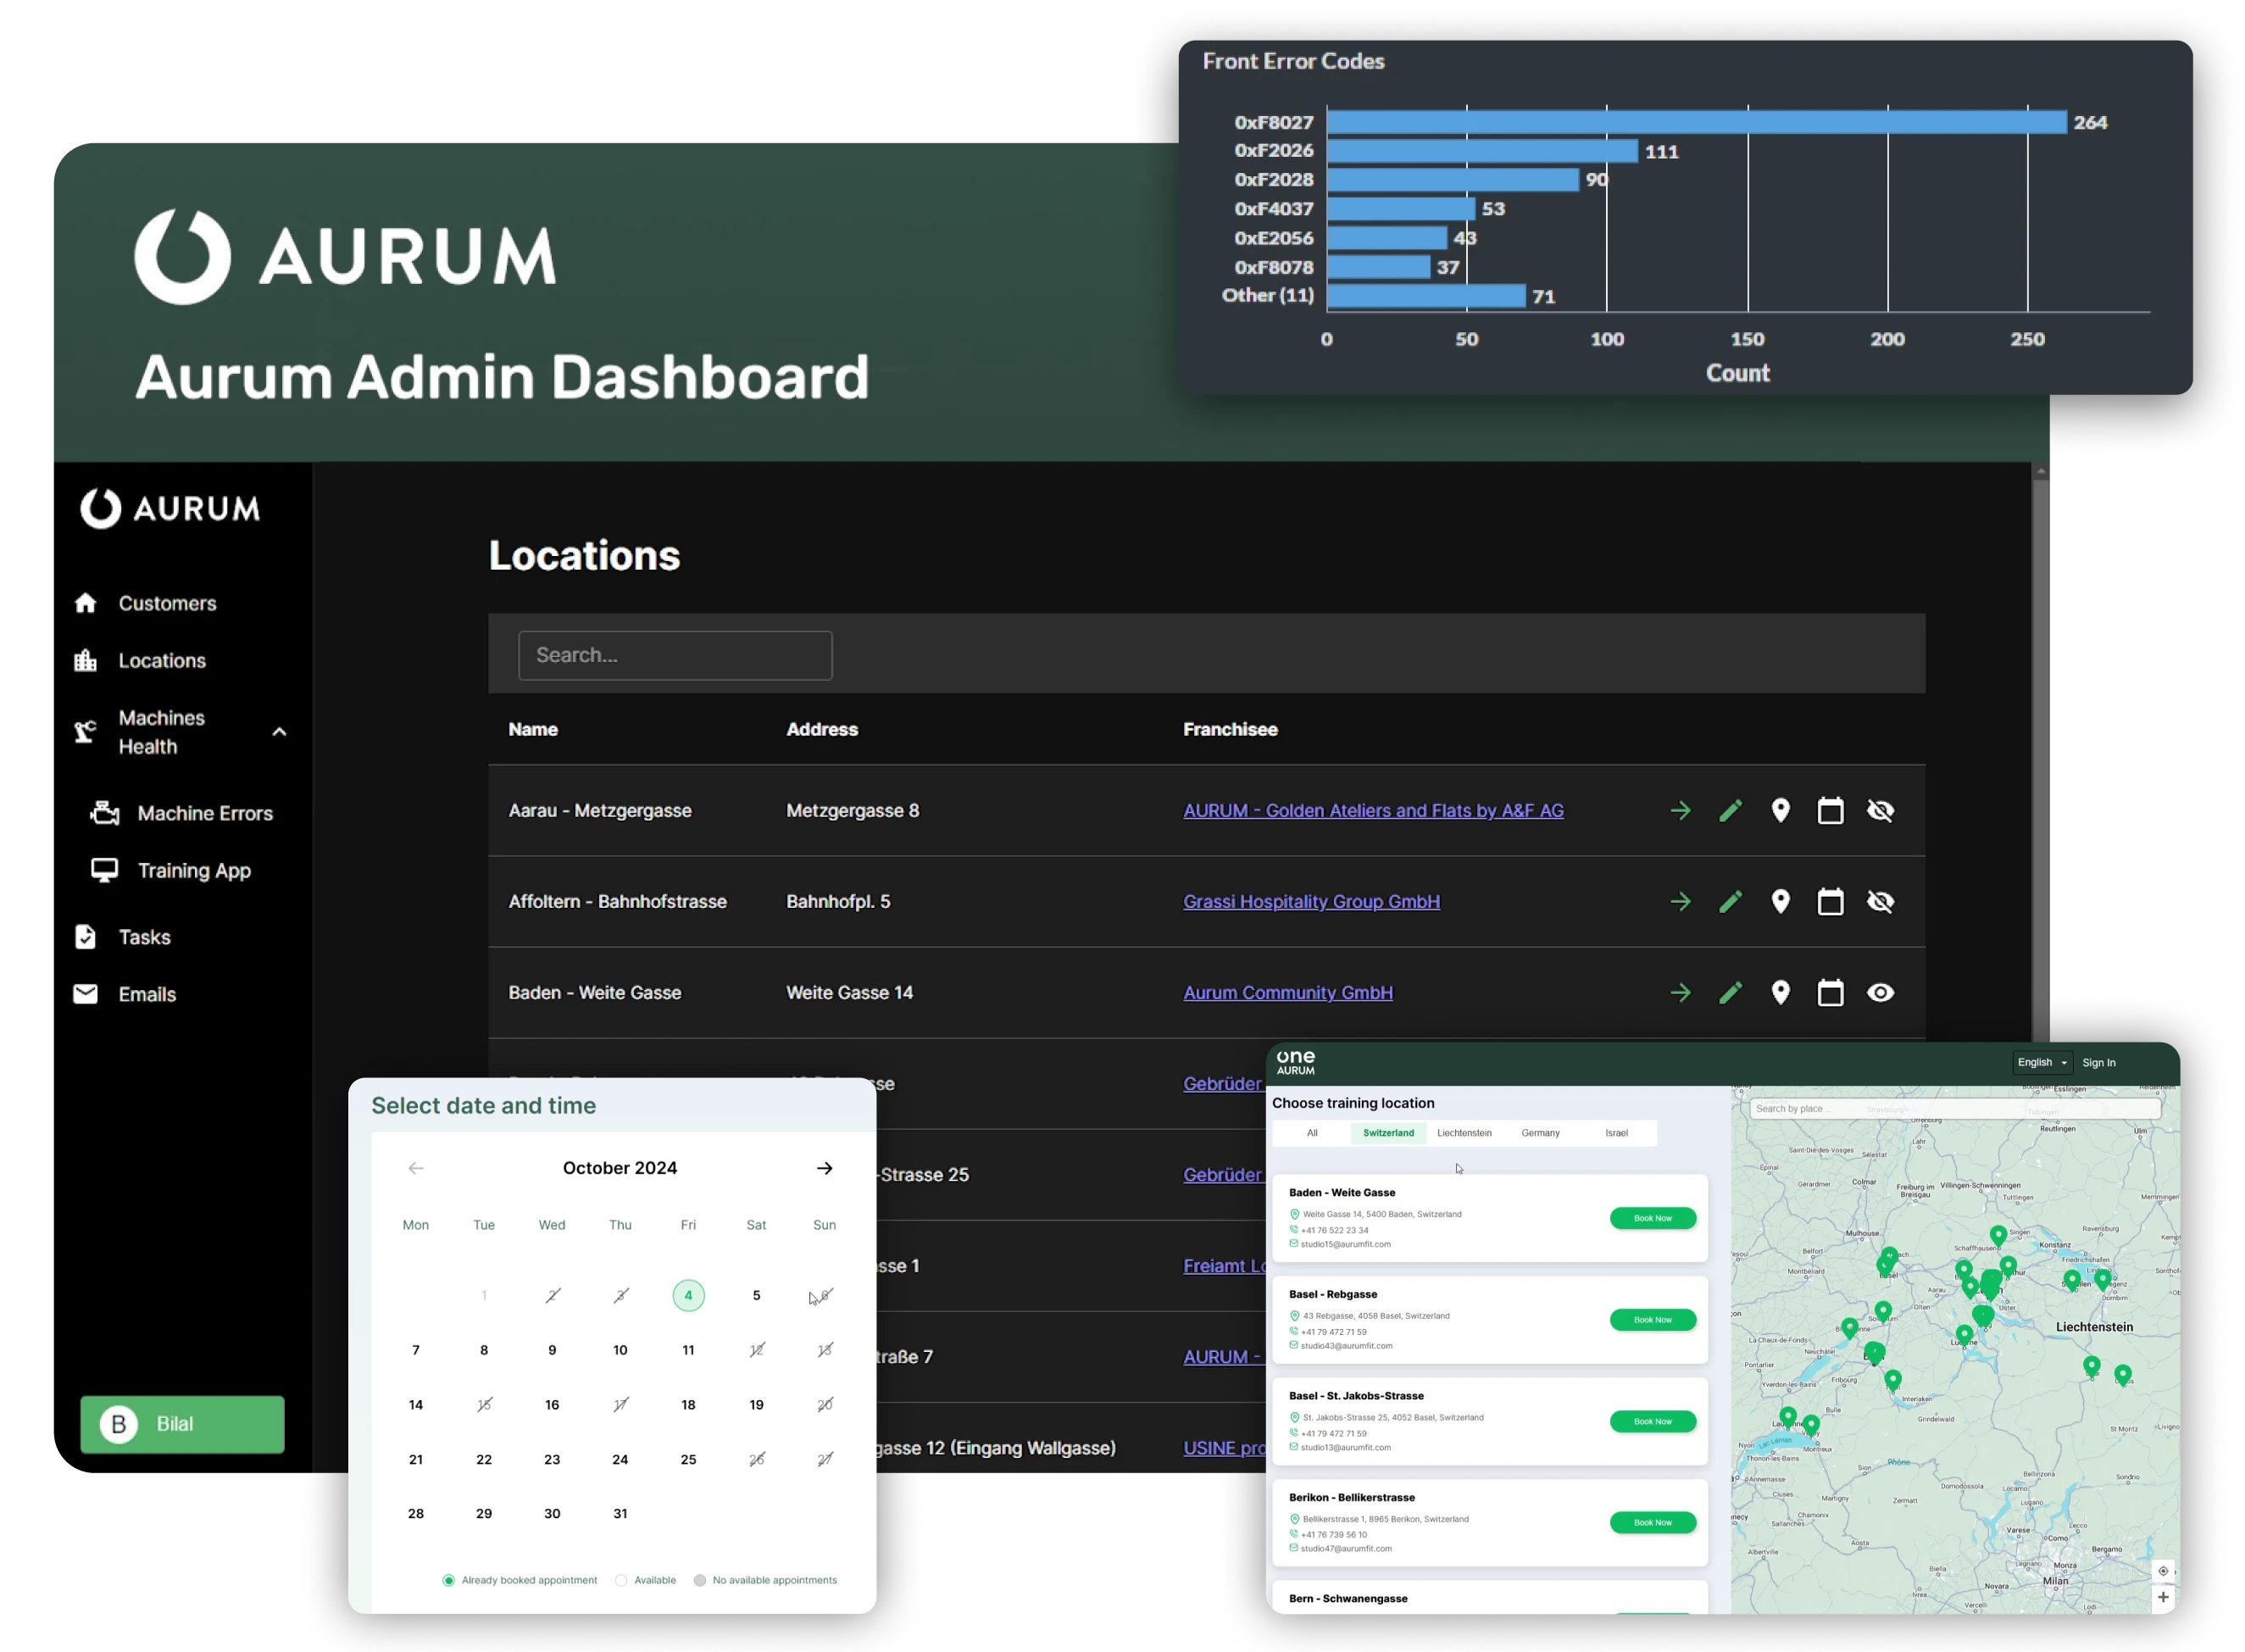The width and height of the screenshot is (2245, 1652).
Task: Click the Machines Health robot arm icon
Action: pos(86,732)
